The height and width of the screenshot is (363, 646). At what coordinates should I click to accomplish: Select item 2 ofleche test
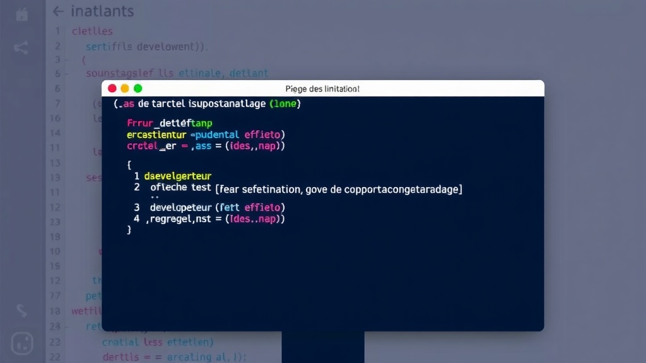180,187
